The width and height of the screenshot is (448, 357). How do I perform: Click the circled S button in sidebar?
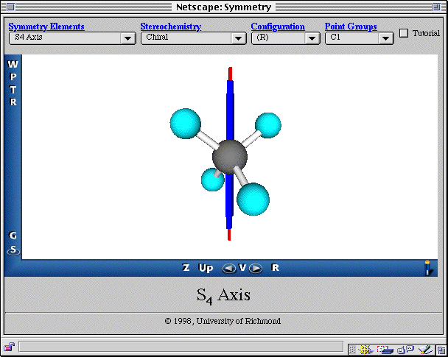[13, 250]
